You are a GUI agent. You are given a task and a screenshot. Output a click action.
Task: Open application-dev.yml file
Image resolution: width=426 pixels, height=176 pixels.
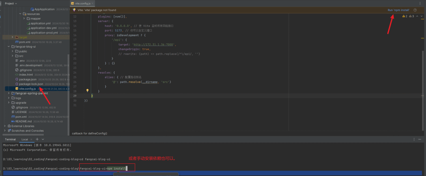(43, 28)
